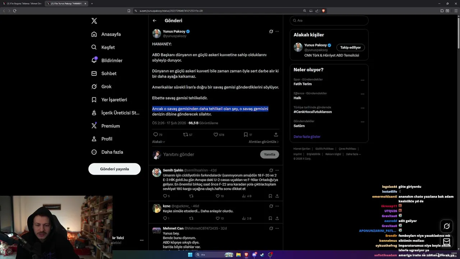Open Steam from taskbar
The height and width of the screenshot is (259, 460).
click(x=262, y=255)
